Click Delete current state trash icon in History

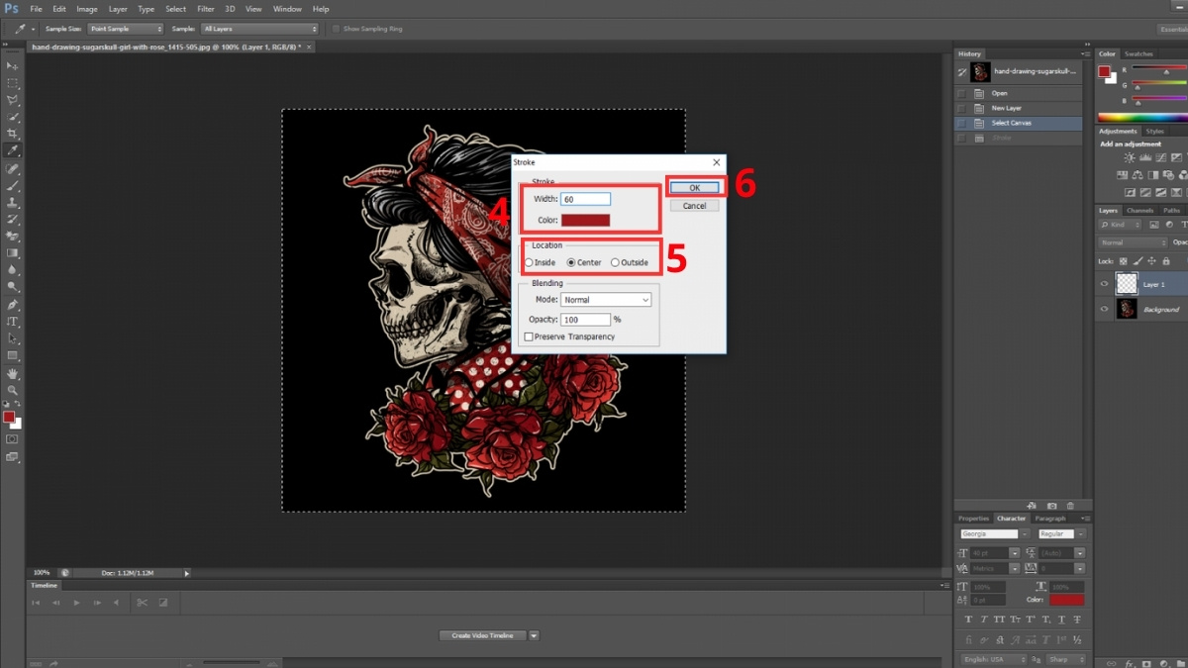click(x=1070, y=505)
